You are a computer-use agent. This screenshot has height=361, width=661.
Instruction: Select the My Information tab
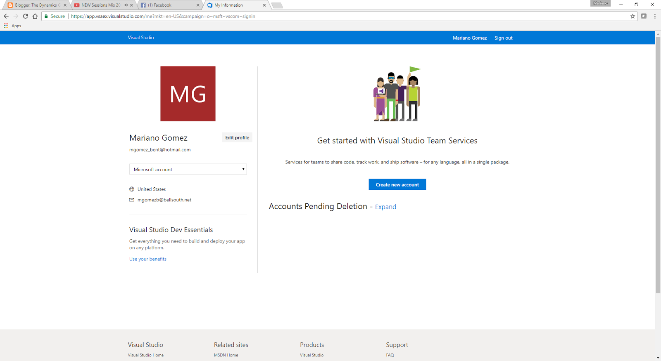point(235,5)
